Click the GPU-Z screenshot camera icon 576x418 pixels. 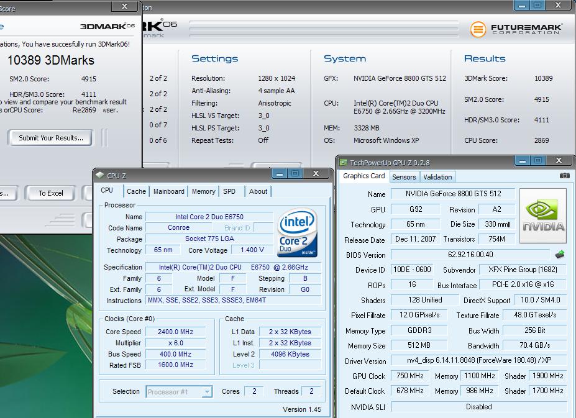565,176
